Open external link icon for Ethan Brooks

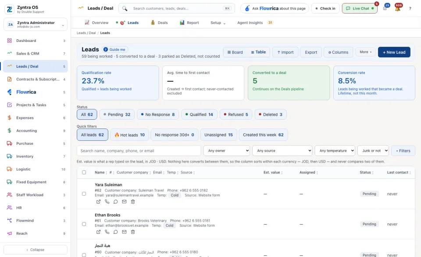pos(99,232)
